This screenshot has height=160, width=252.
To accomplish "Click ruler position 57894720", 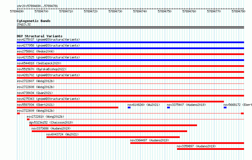I will tap(91, 11).
